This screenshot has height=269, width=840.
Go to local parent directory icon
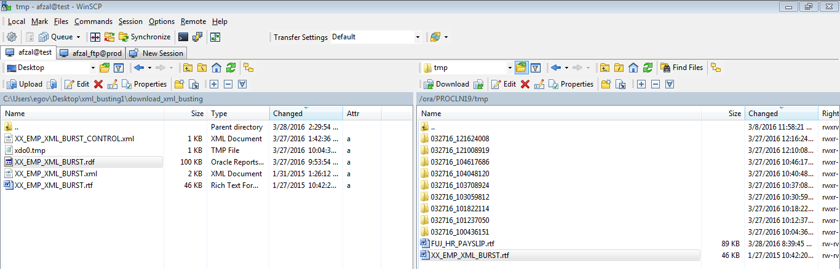188,68
